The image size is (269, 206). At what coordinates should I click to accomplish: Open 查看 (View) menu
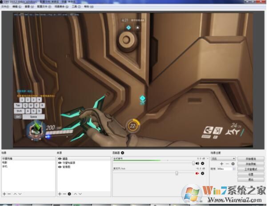tap(29, 7)
